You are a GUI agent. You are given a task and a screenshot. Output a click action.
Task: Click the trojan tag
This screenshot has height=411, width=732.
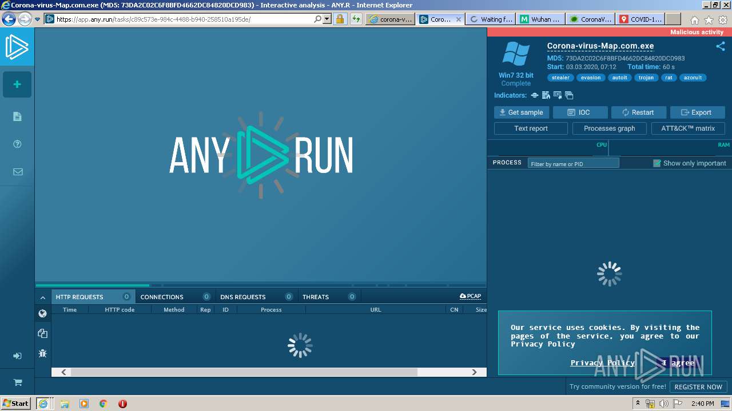point(646,78)
